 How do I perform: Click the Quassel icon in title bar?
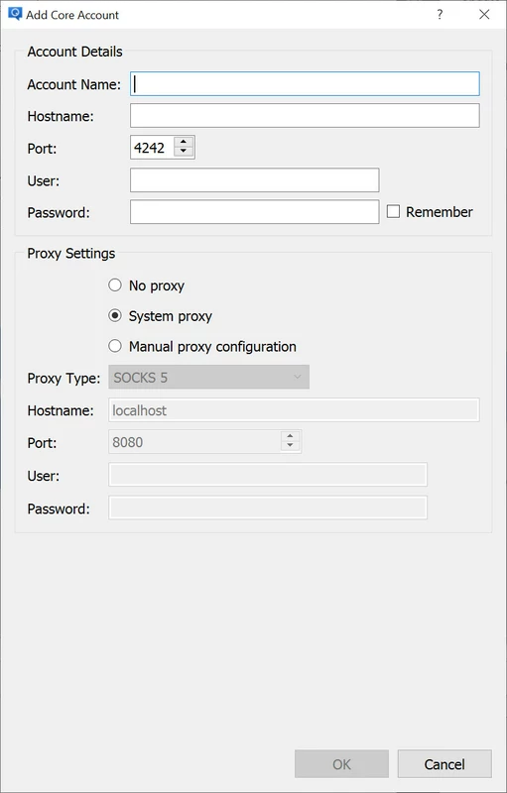coord(15,14)
